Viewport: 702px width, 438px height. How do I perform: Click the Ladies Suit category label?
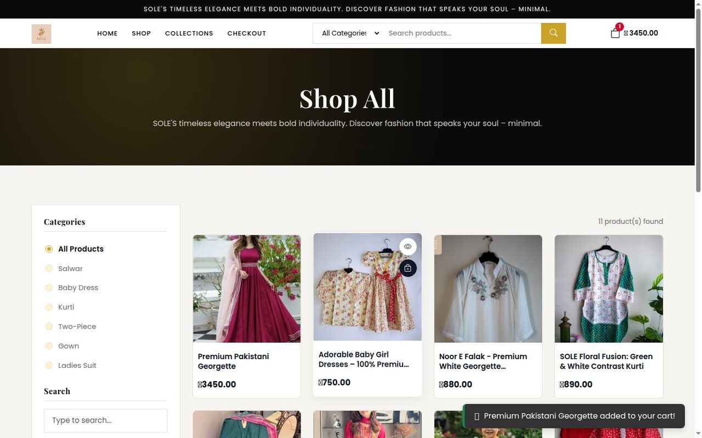pyautogui.click(x=77, y=366)
